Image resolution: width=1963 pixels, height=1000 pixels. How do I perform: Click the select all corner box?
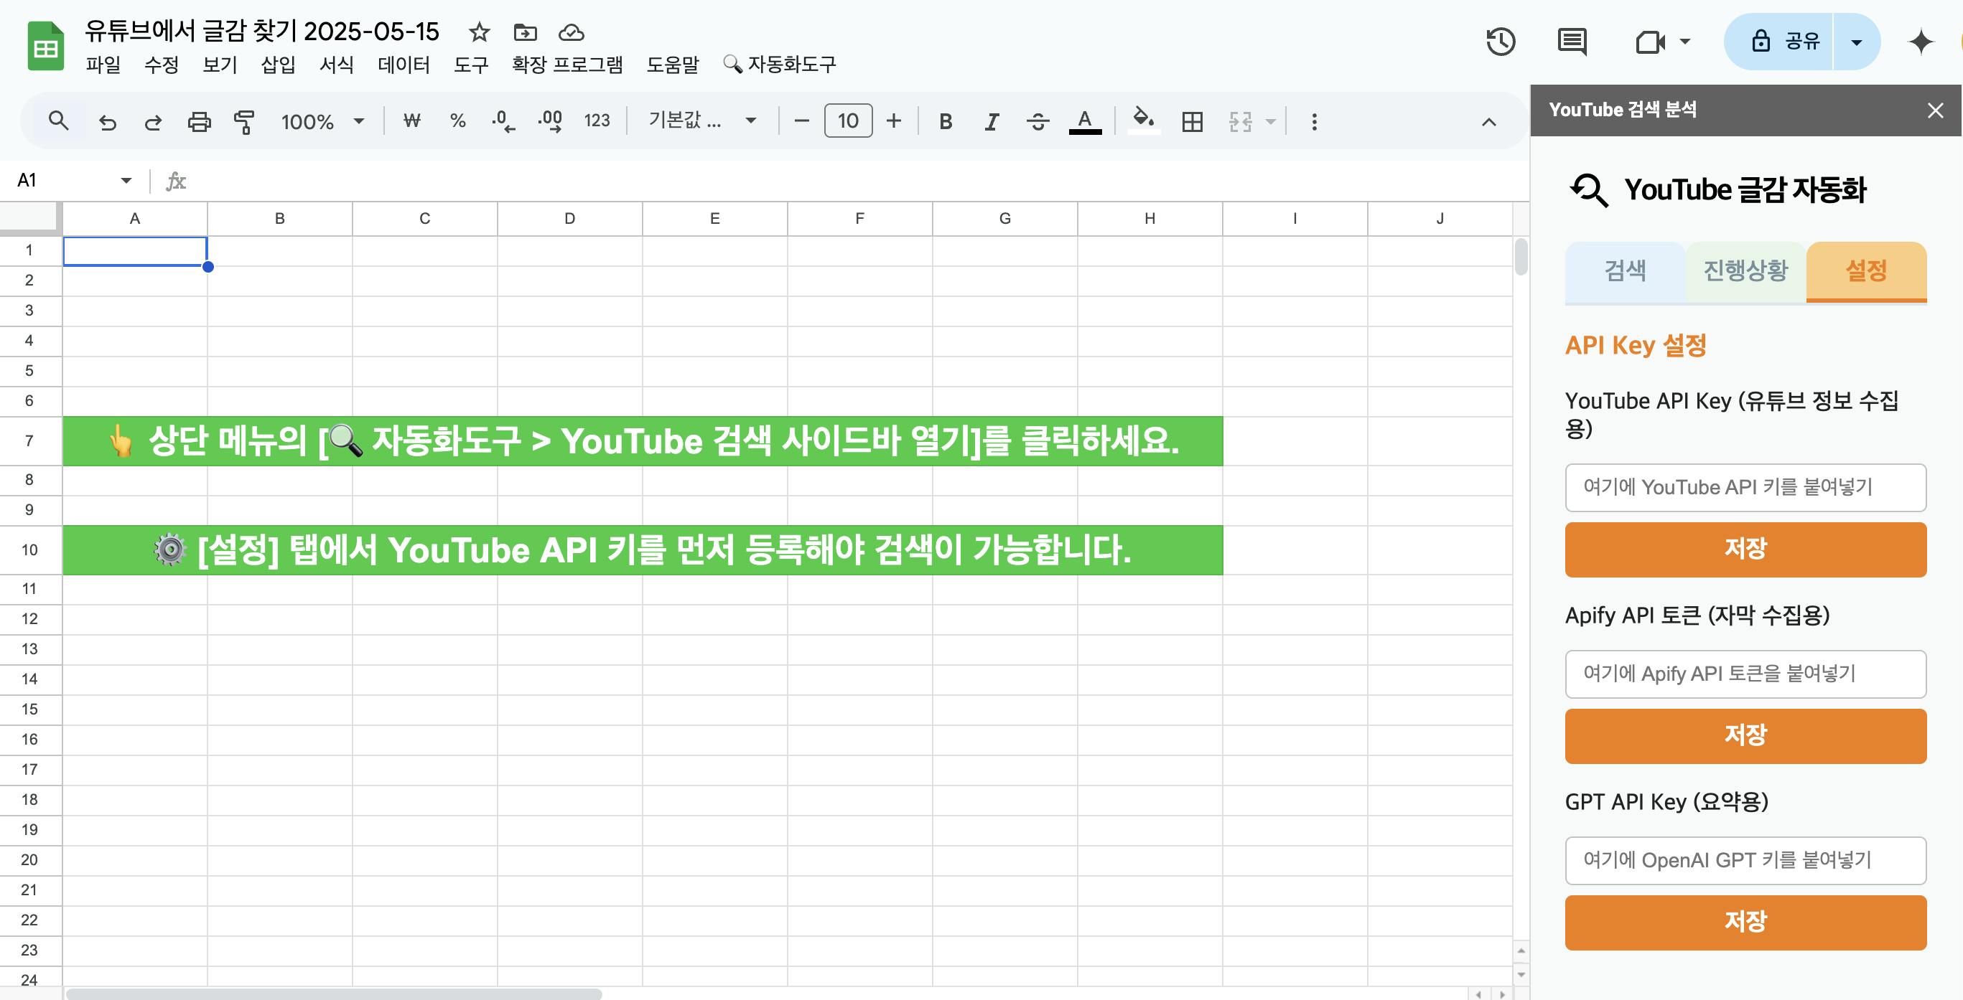tap(29, 218)
